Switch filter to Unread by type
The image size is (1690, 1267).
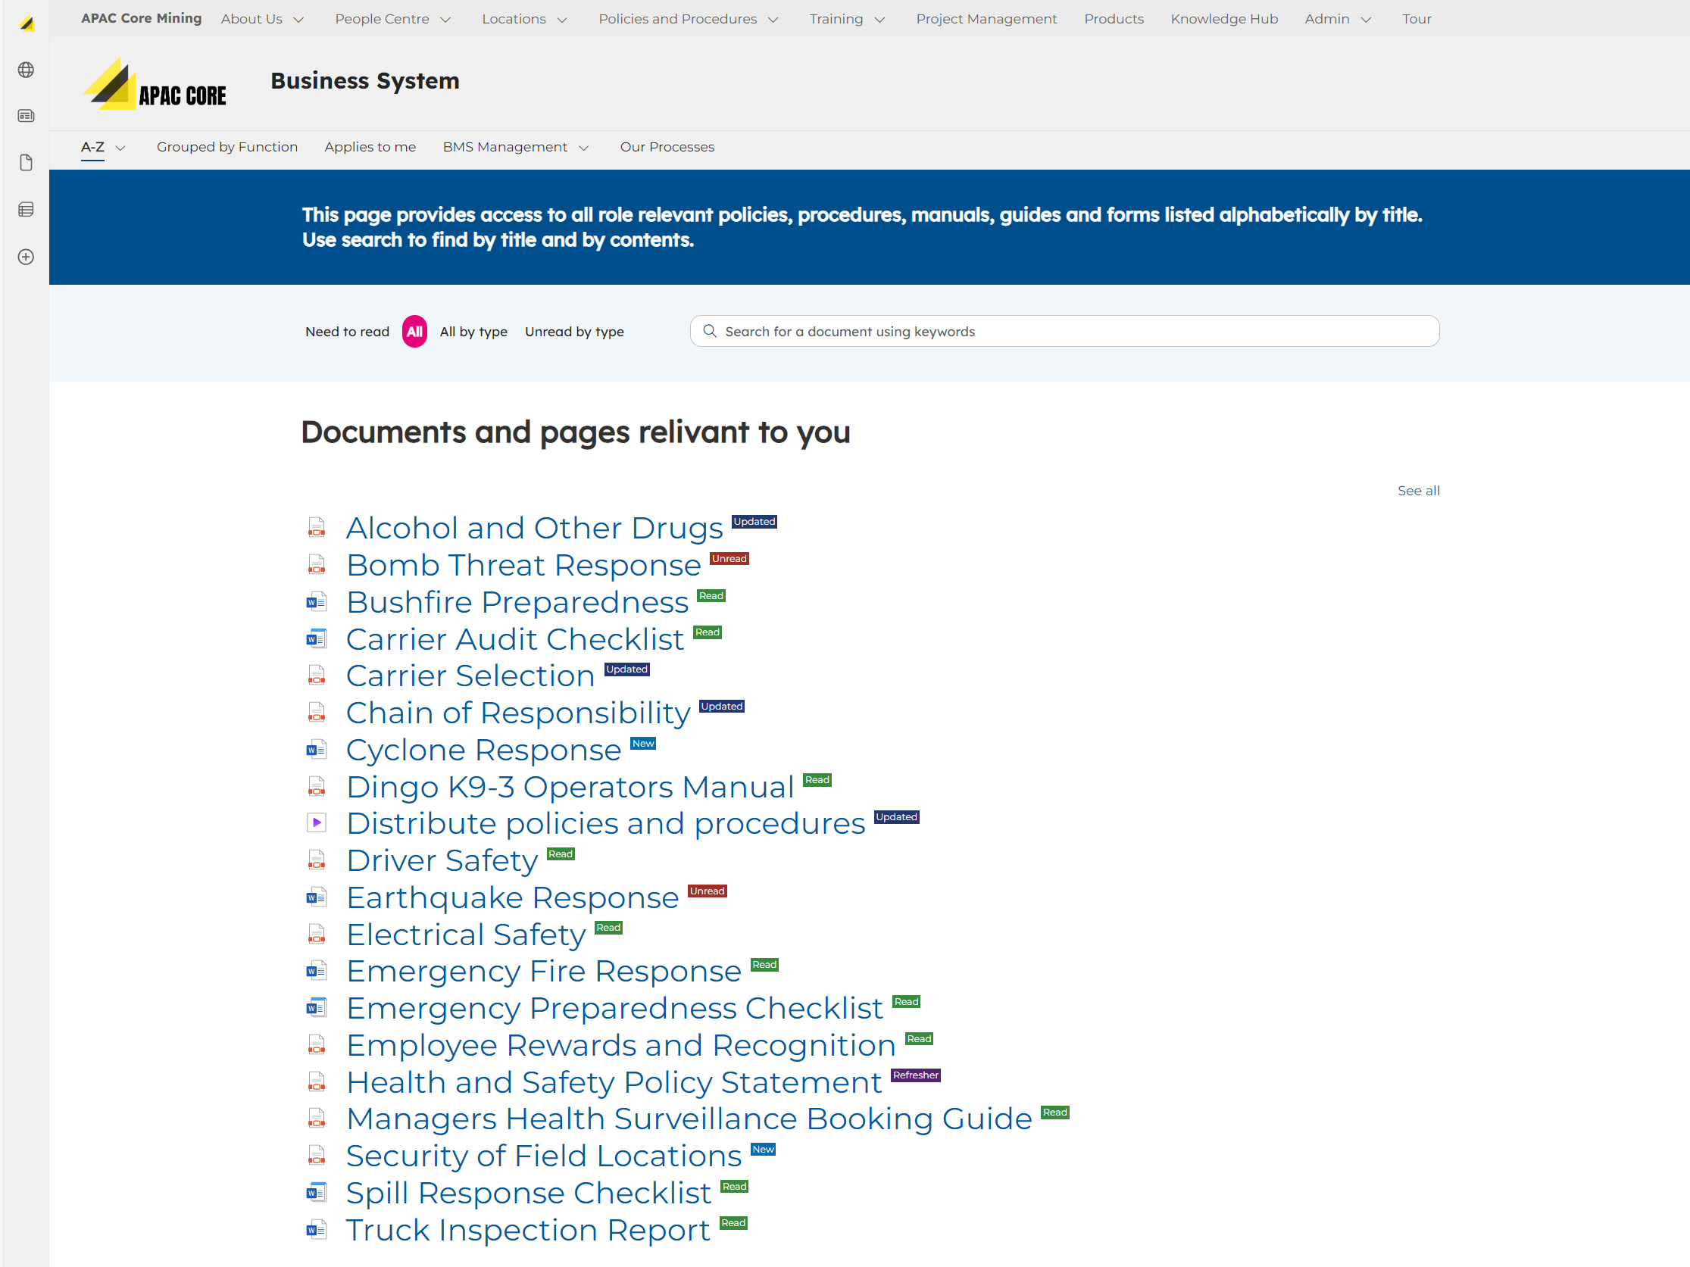pyautogui.click(x=573, y=332)
